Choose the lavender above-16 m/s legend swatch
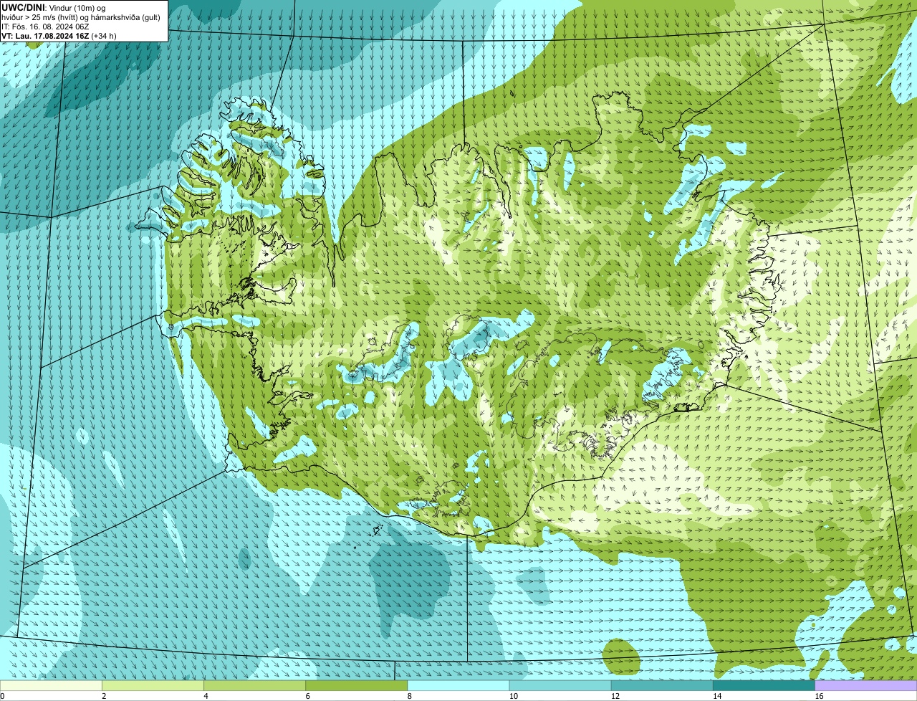Image resolution: width=917 pixels, height=701 pixels. click(866, 686)
